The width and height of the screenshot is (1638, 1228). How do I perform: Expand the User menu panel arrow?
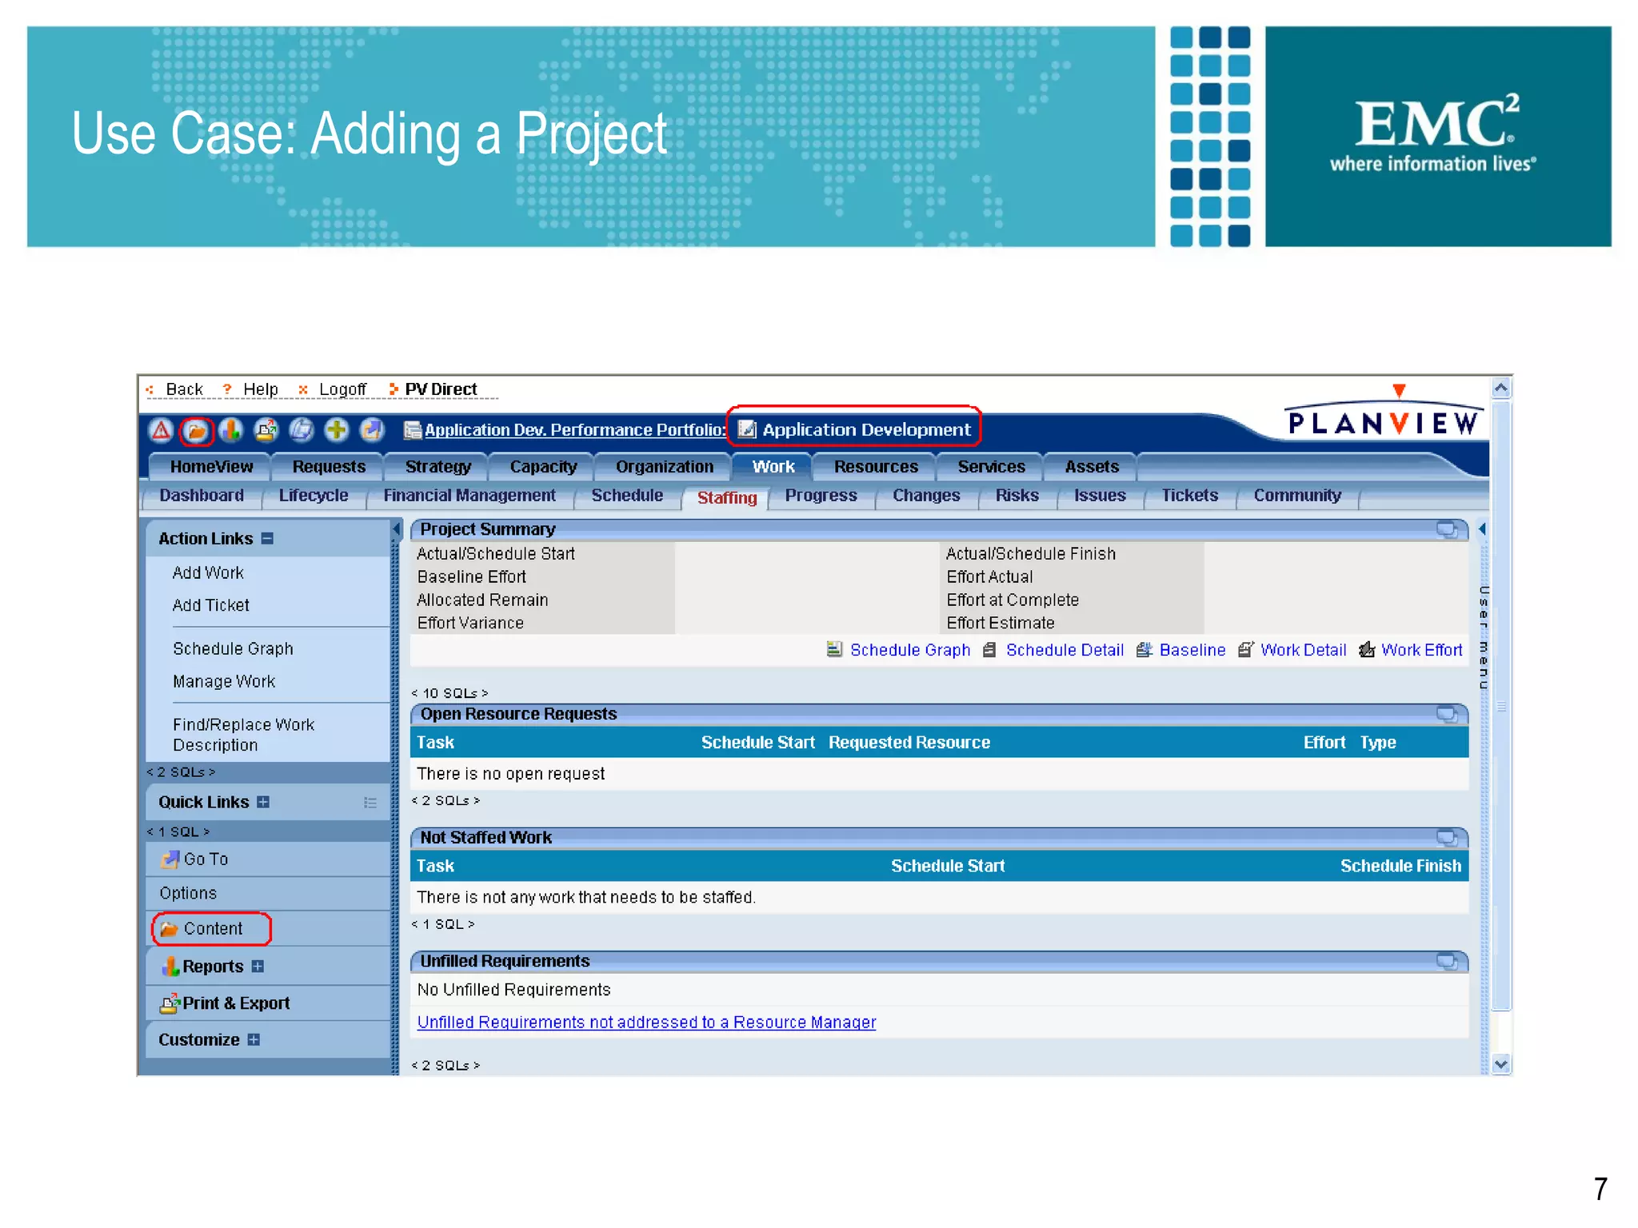pos(1482,528)
